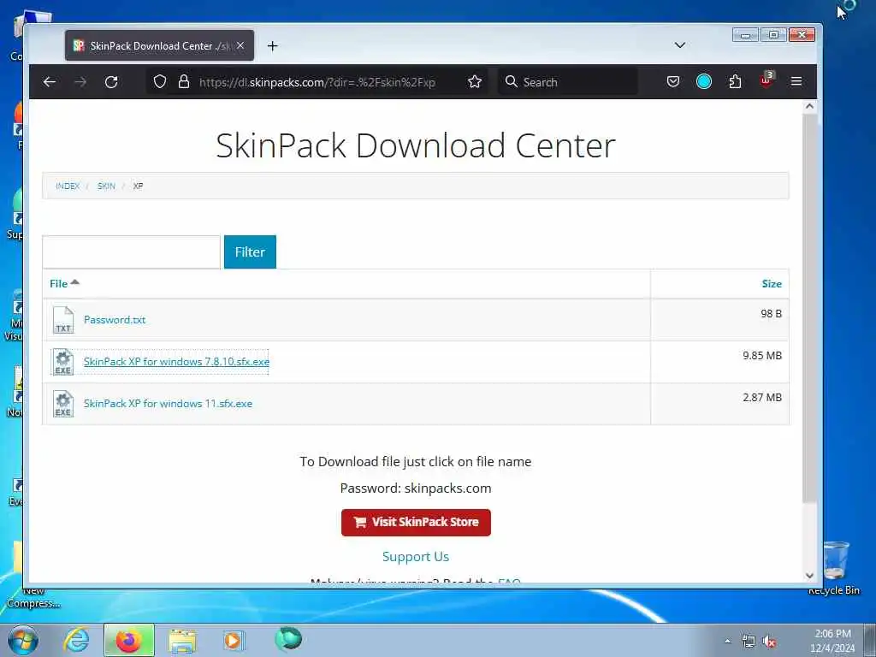This screenshot has height=657, width=876.
Task: Launch Internet Explorer from taskbar
Action: tap(76, 640)
